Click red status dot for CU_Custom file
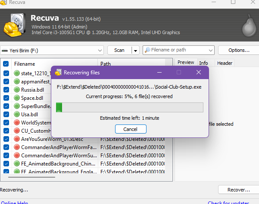The image size is (259, 204). 17,131
